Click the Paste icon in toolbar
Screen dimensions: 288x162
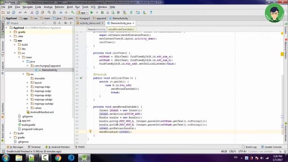coord(42,13)
